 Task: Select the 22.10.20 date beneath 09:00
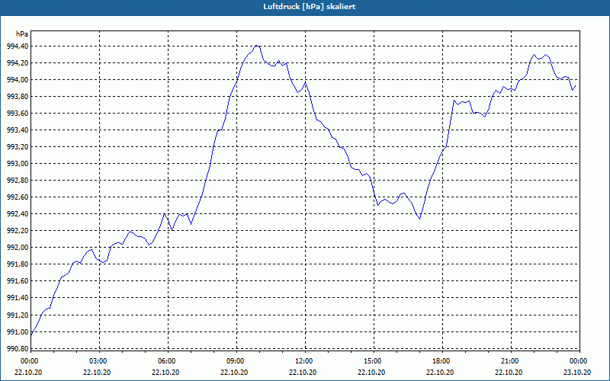tap(234, 372)
